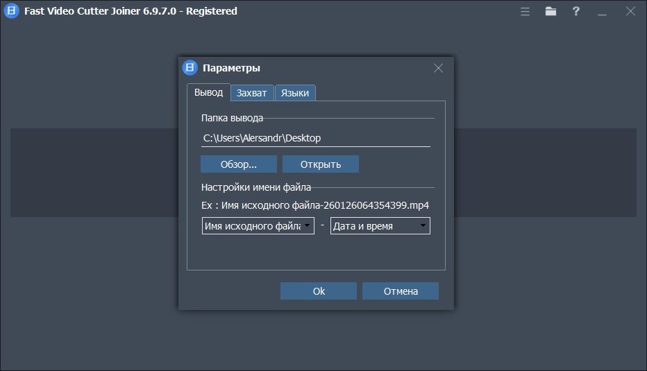647x371 pixels.
Task: Switch to the Захват tab
Action: click(251, 93)
